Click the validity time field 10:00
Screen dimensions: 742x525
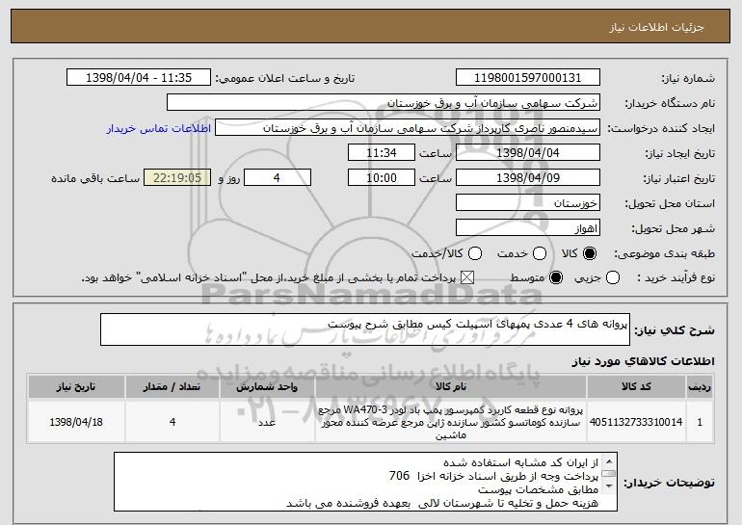[x=382, y=178]
